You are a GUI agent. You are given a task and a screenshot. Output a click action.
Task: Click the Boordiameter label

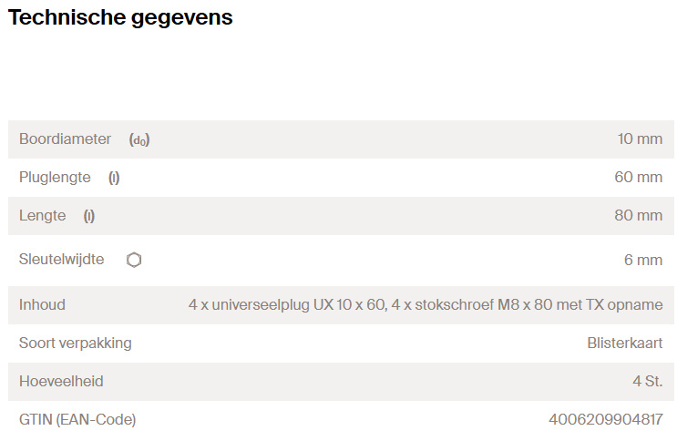click(66, 138)
